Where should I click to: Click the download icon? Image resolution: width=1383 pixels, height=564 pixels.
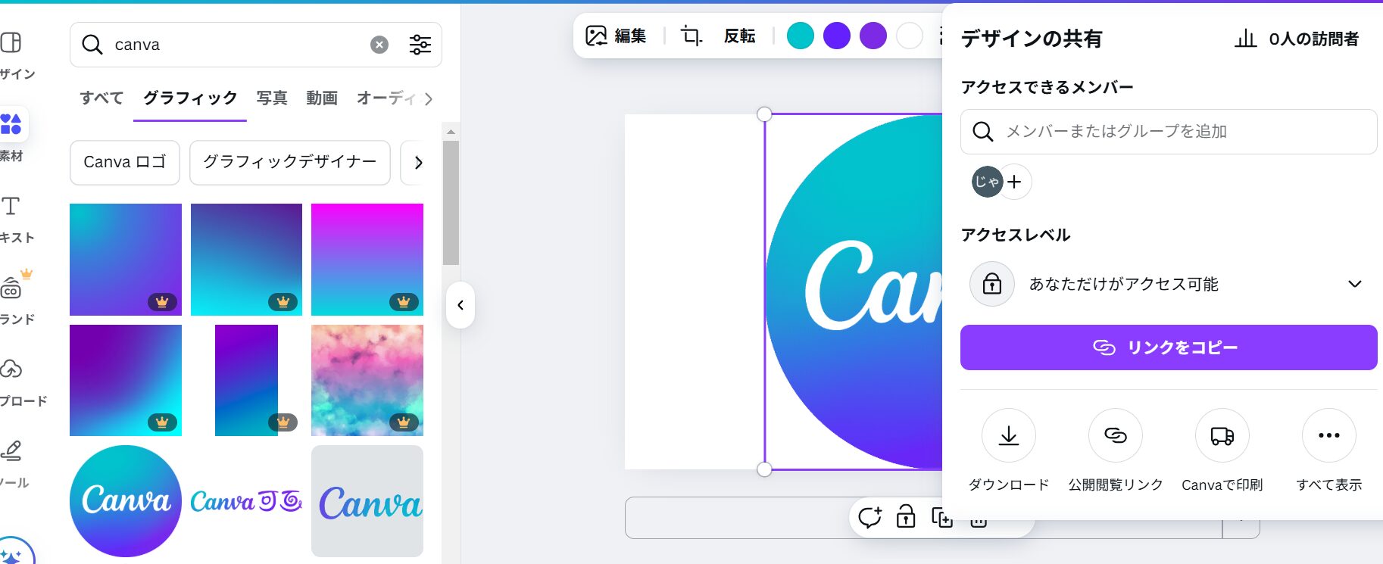pyautogui.click(x=1008, y=435)
